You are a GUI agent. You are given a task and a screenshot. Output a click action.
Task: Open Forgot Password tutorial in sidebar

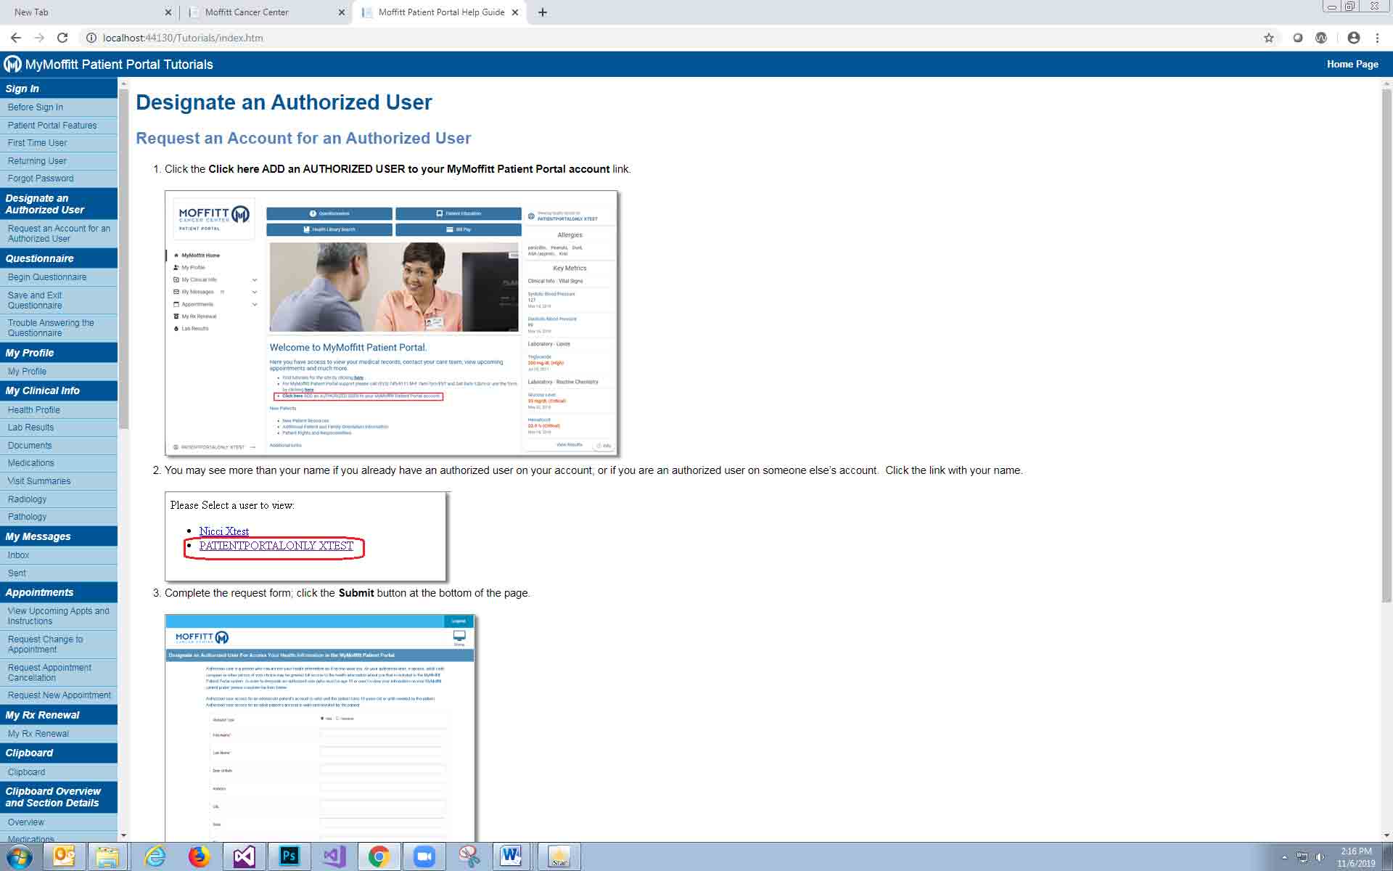41,179
